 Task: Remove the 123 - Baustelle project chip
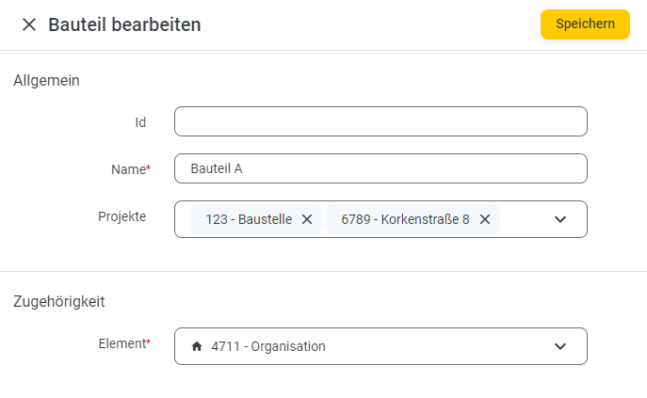307,219
